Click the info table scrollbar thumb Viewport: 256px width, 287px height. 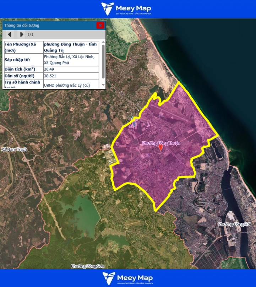[x=103, y=60]
